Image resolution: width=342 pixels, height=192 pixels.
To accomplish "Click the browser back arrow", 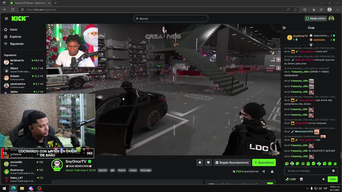I will pos(5,9).
